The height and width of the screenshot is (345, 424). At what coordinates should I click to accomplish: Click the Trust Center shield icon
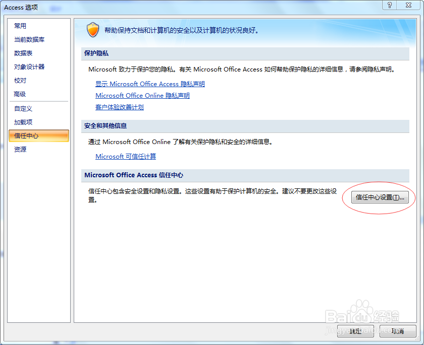click(93, 30)
